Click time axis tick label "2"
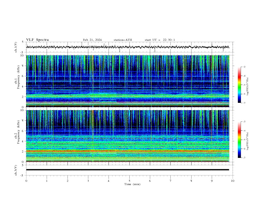The image size is (262, 203). coord(67,181)
